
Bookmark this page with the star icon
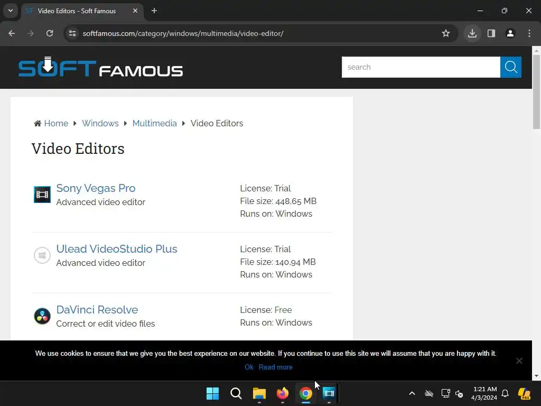click(x=446, y=33)
